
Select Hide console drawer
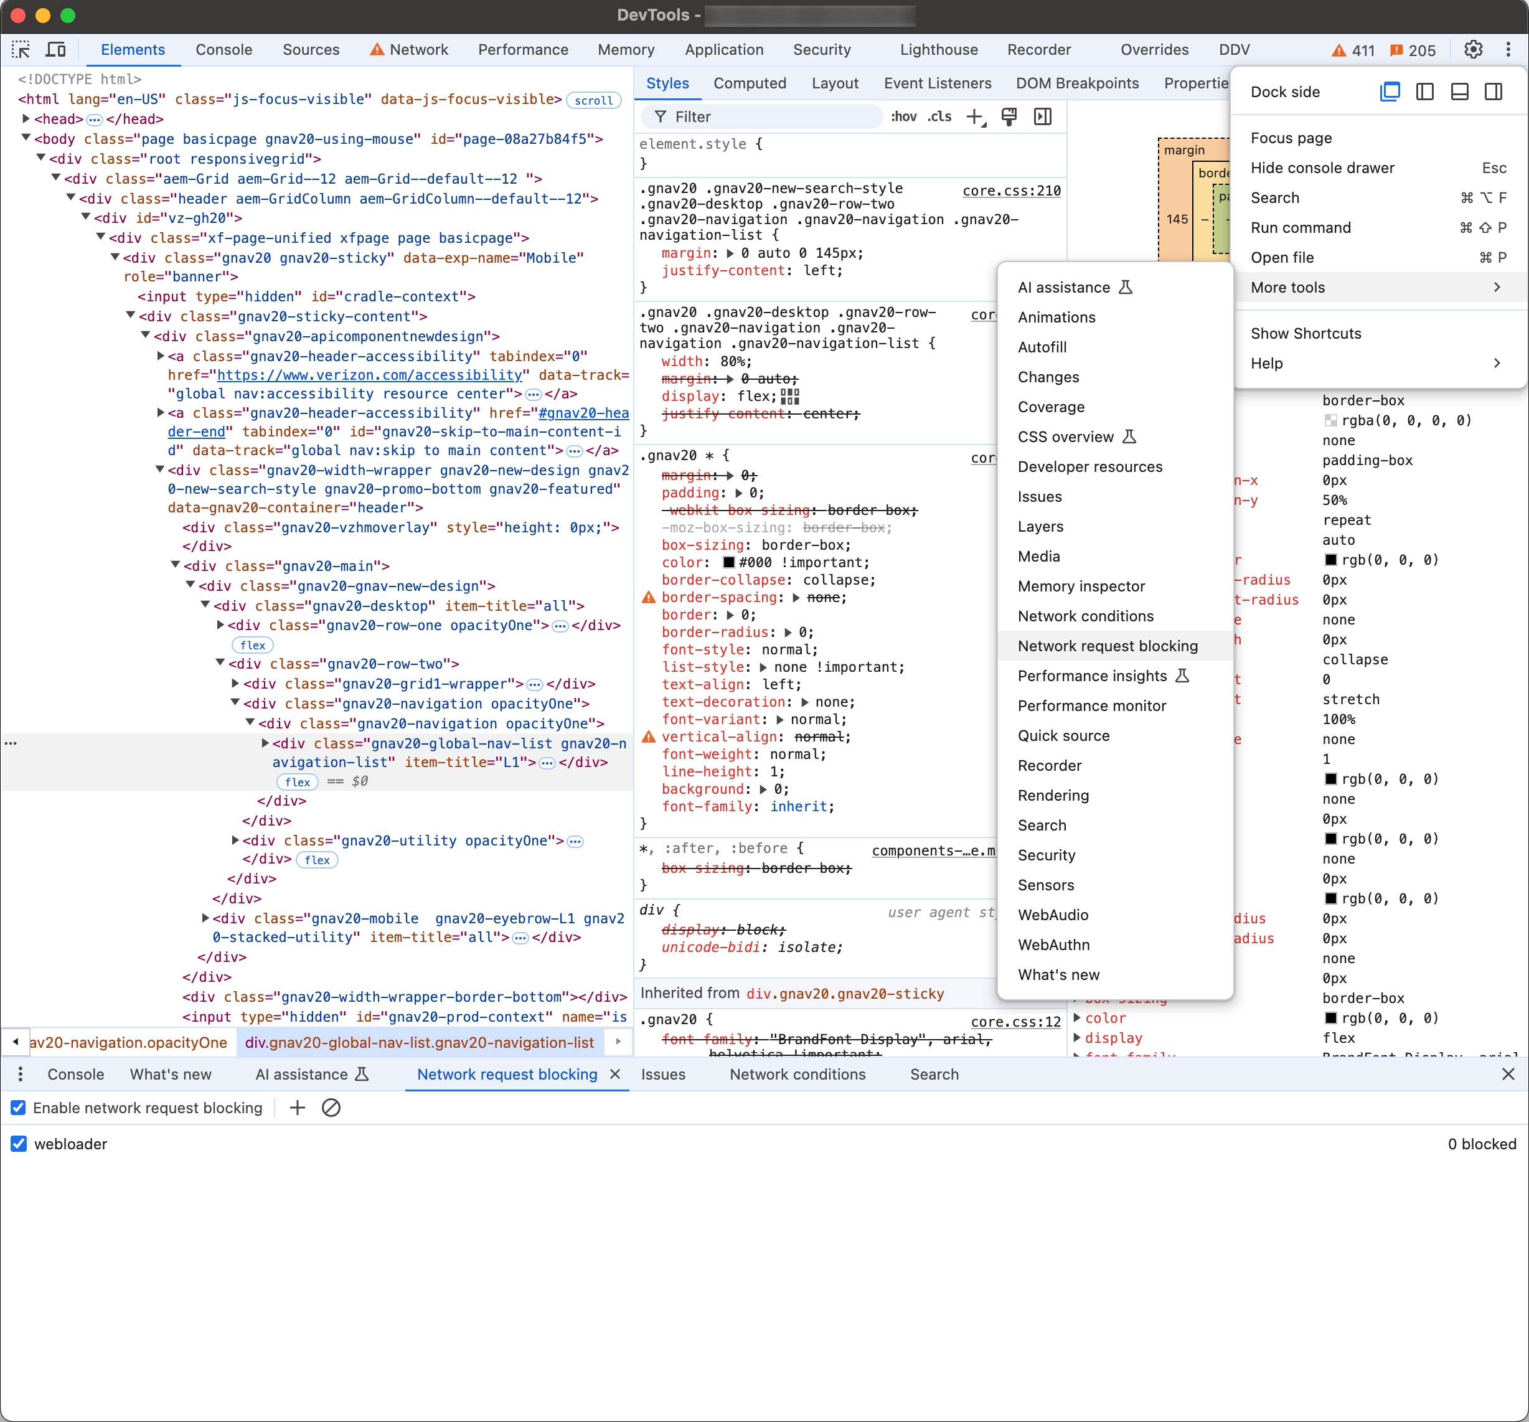(x=1379, y=167)
